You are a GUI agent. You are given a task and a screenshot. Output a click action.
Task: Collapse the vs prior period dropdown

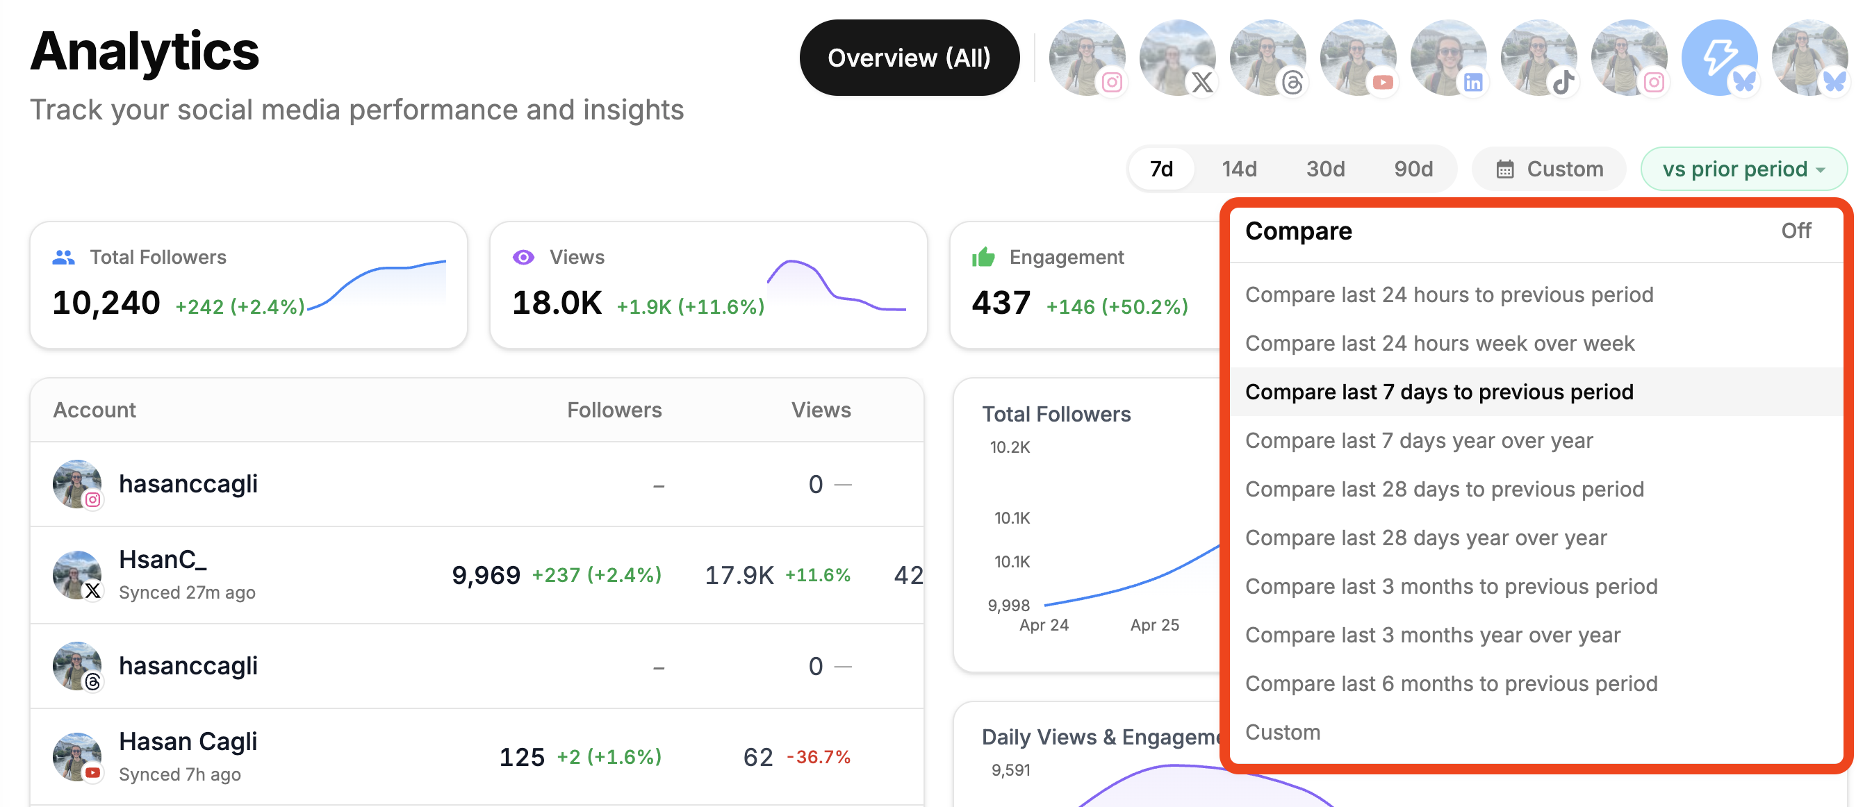pos(1743,169)
